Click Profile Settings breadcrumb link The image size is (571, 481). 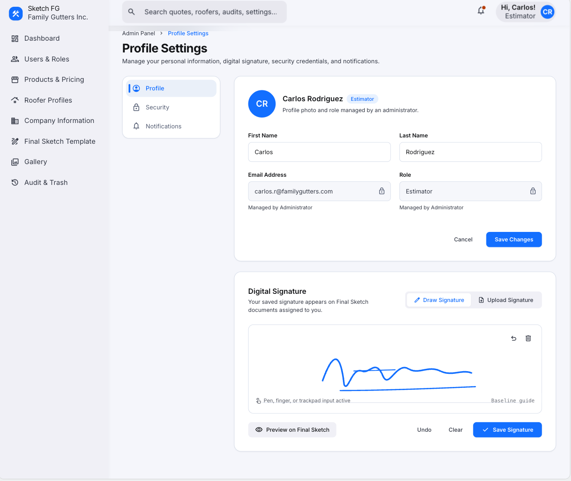pyautogui.click(x=188, y=33)
